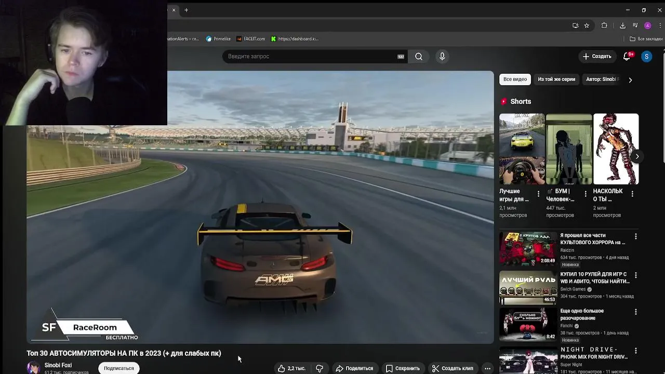Image resolution: width=665 pixels, height=374 pixels.
Task: Open options for Я прошел все части
Action: tap(635, 236)
